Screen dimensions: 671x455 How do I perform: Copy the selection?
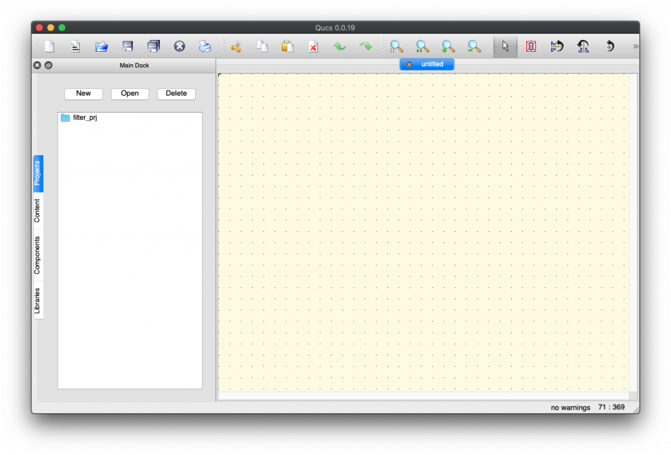[262, 46]
